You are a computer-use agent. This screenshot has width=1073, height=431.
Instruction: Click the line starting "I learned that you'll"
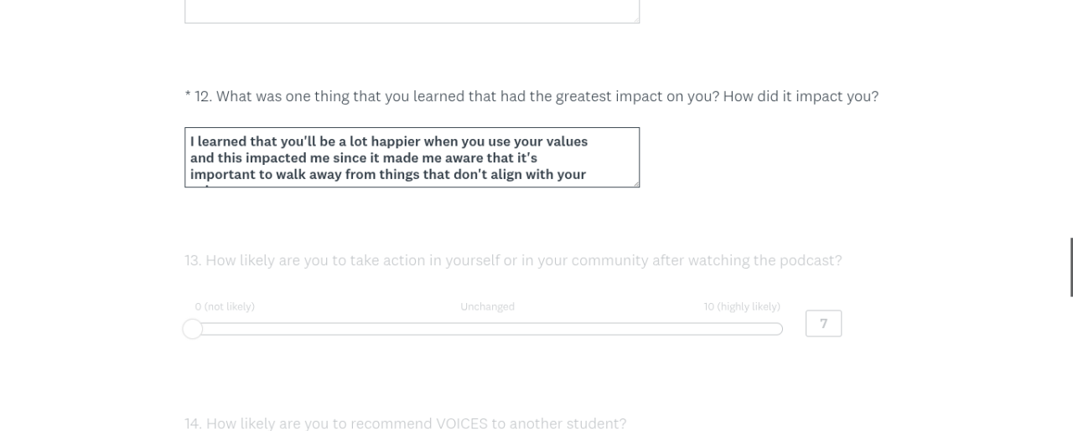389,141
